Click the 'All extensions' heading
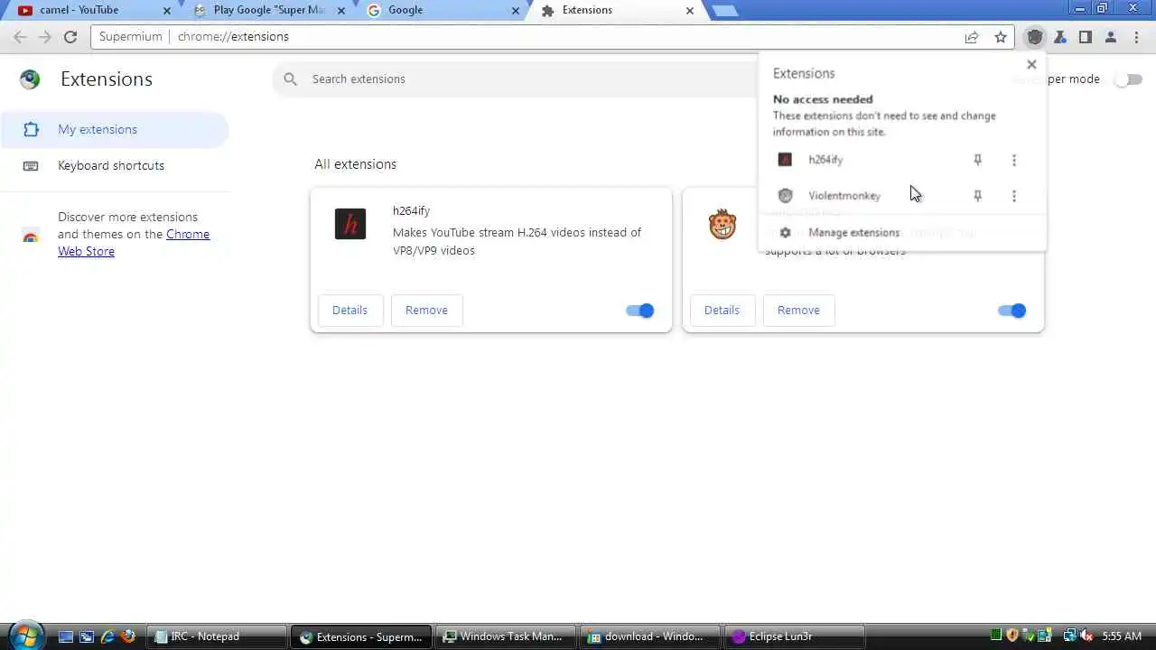Image resolution: width=1156 pixels, height=650 pixels. pyautogui.click(x=356, y=164)
